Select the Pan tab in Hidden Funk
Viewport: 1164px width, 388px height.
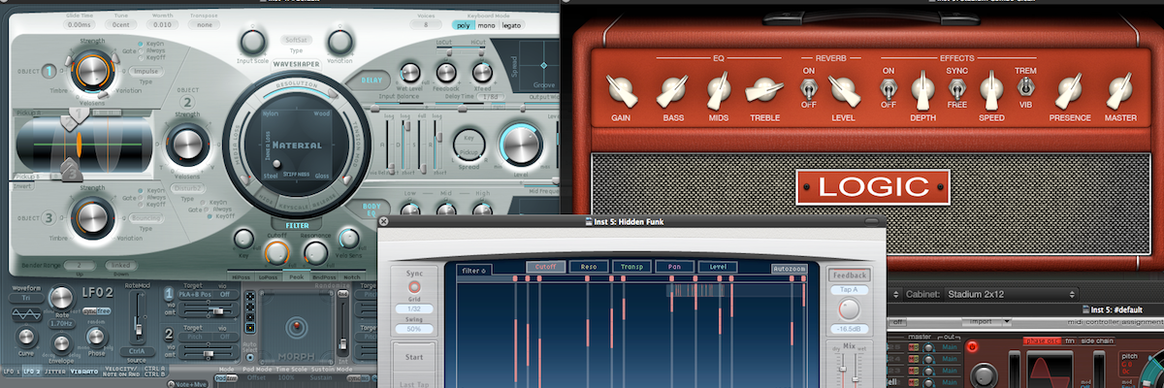pos(673,267)
